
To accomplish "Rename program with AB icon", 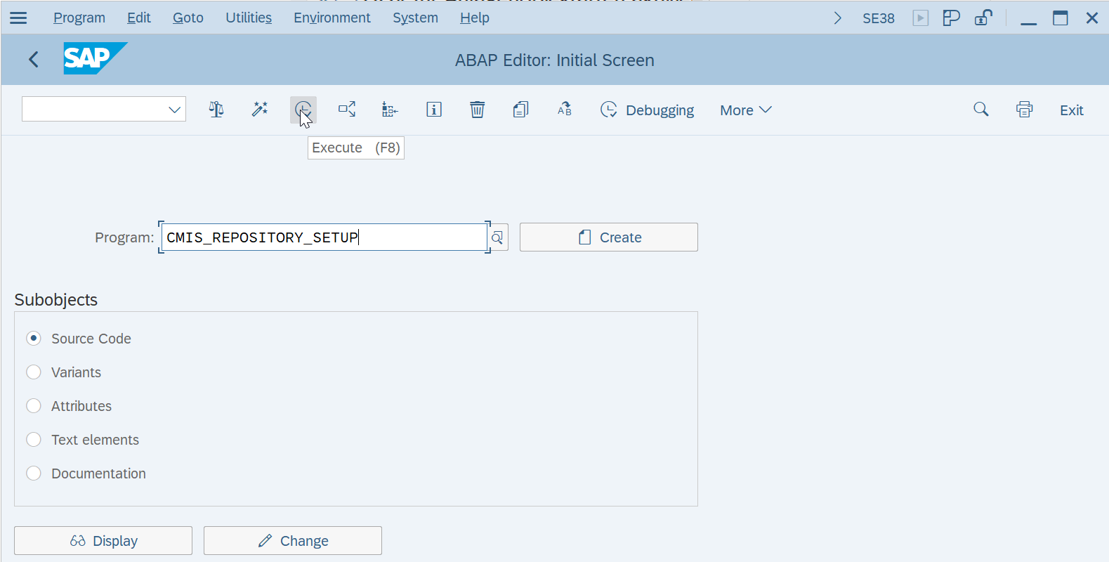I will click(565, 110).
